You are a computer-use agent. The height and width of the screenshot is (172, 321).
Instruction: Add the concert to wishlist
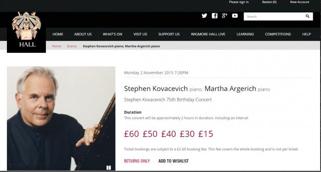coord(173,161)
